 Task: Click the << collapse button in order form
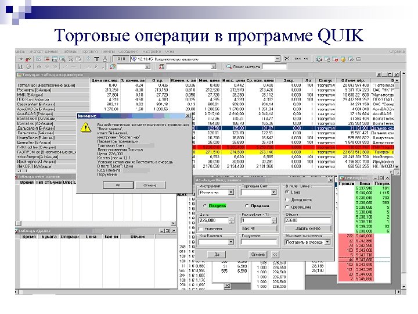pyautogui.click(x=275, y=255)
